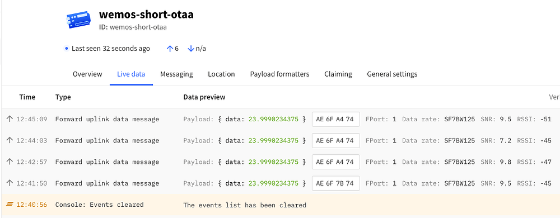Click the orange Events cleared list icon
The height and width of the screenshot is (218, 560).
(x=10, y=205)
